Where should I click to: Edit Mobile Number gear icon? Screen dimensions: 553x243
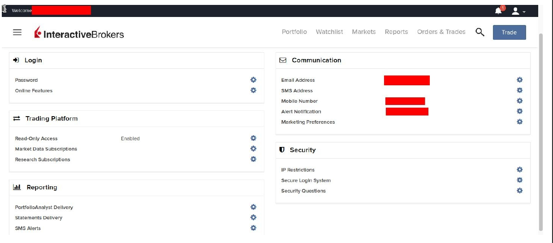click(519, 101)
